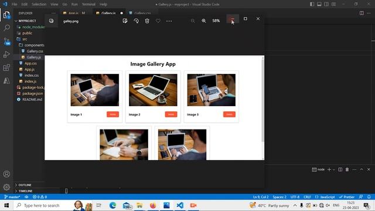
Task: Open the Azure view in activity bar
Action: [x=6, y=81]
